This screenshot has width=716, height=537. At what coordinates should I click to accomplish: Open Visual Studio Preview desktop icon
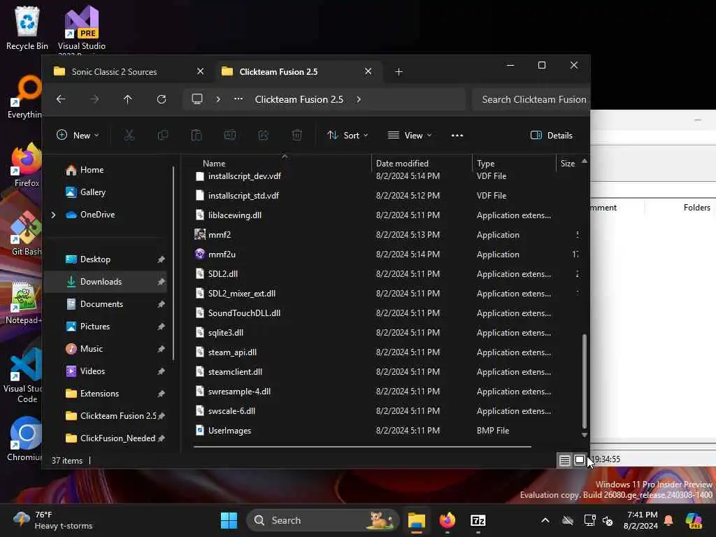pos(82,28)
